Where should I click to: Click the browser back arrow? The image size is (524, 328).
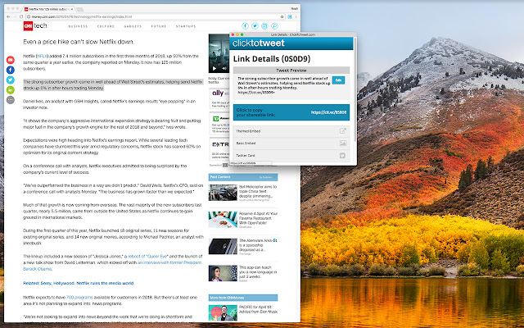click(8, 16)
